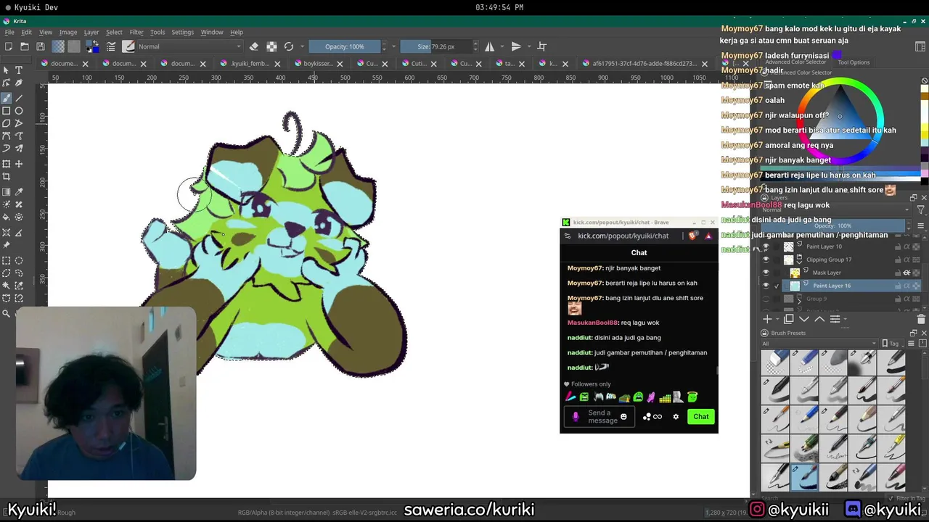Toggle Paint Layer 16 visibility eye

(766, 286)
